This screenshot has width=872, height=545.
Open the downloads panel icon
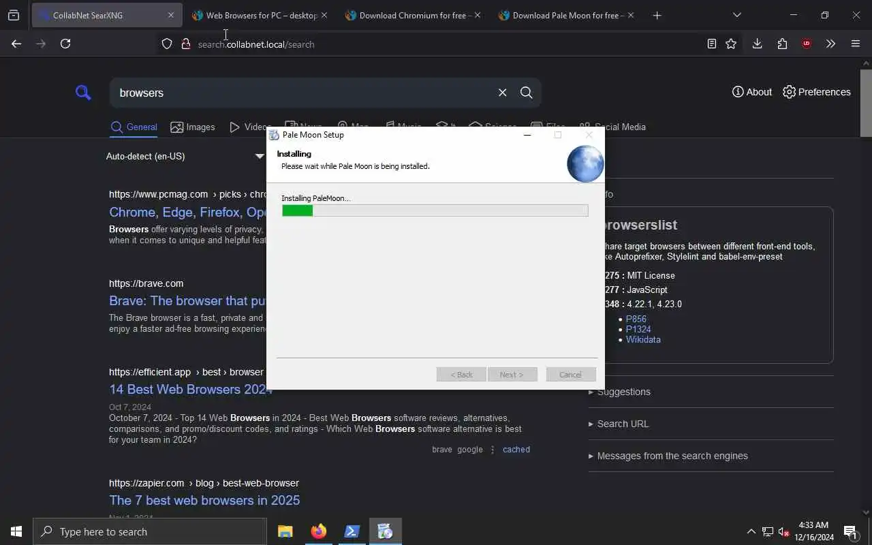(x=757, y=44)
